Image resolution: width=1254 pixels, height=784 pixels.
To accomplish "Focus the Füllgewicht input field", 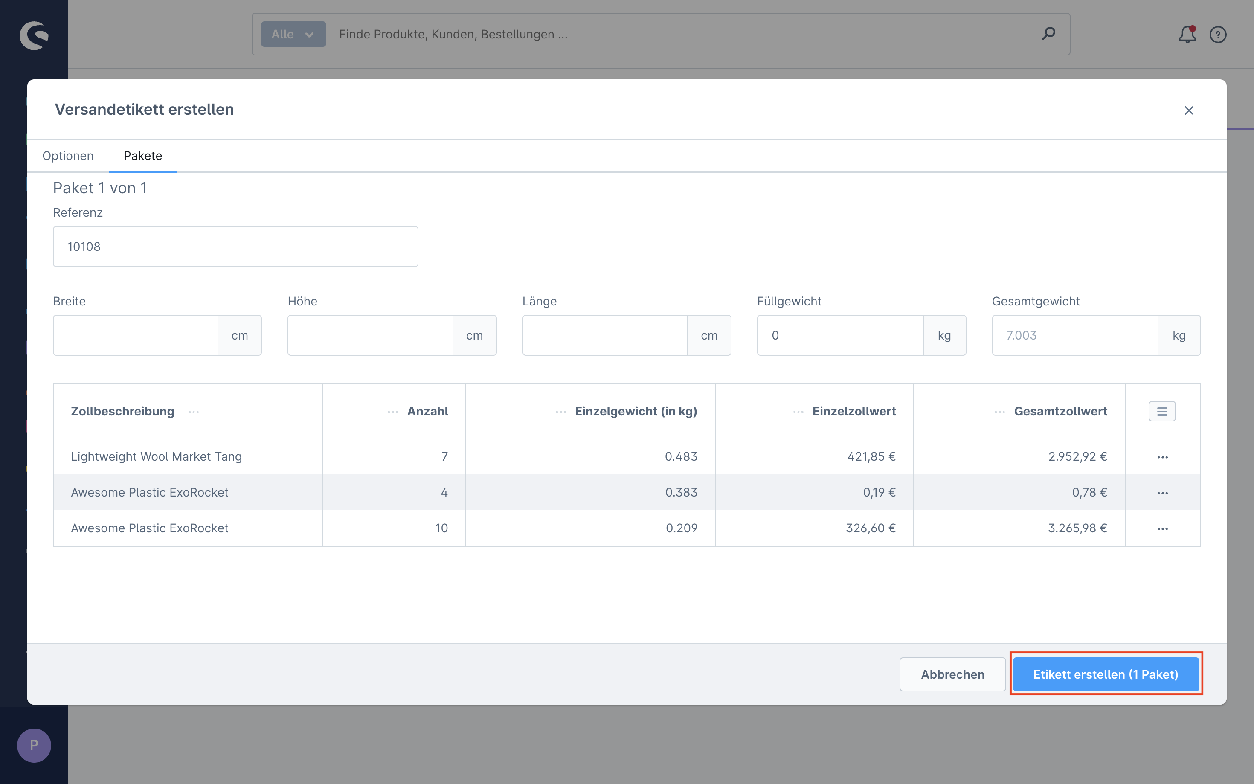I will (x=840, y=335).
